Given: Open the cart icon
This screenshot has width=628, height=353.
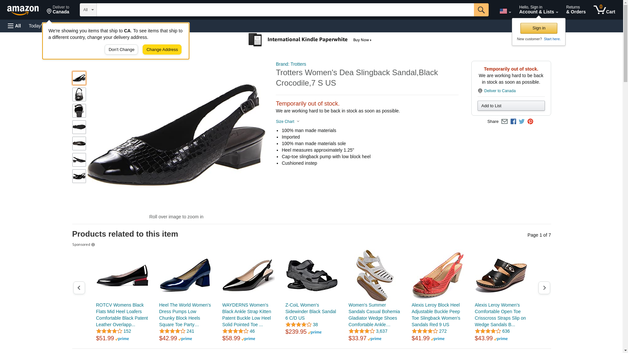Looking at the screenshot, I should 604,10.
